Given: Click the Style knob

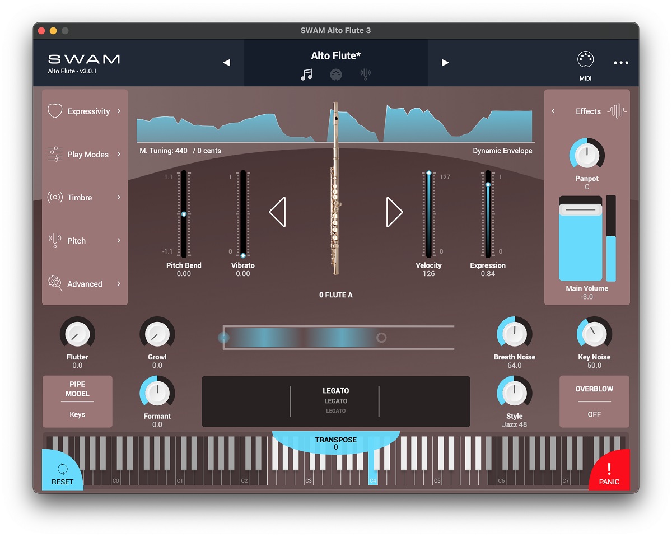Looking at the screenshot, I should tap(514, 393).
